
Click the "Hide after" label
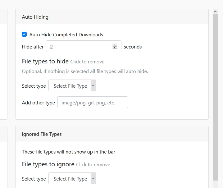click(33, 47)
